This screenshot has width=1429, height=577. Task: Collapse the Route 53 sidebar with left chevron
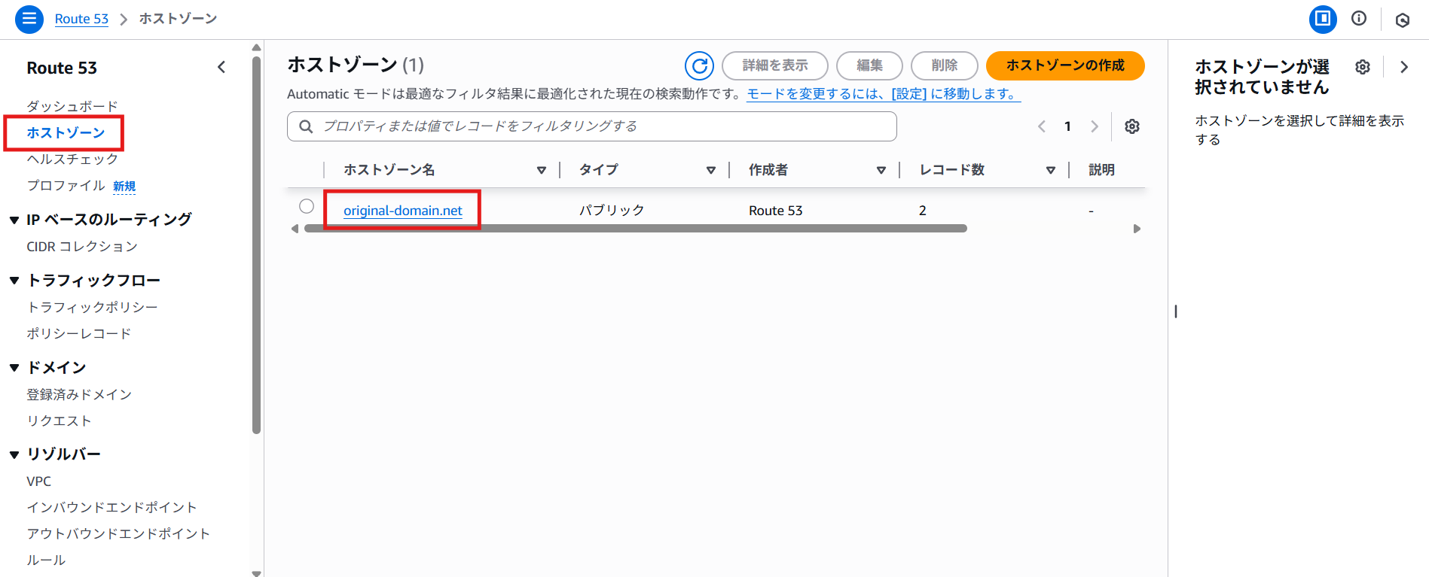(221, 67)
